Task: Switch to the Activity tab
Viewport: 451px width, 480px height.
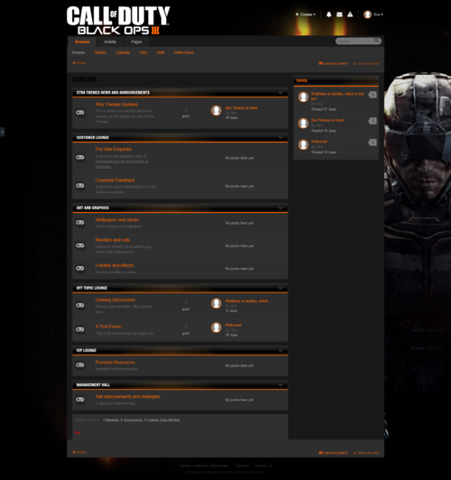Action: coord(110,42)
